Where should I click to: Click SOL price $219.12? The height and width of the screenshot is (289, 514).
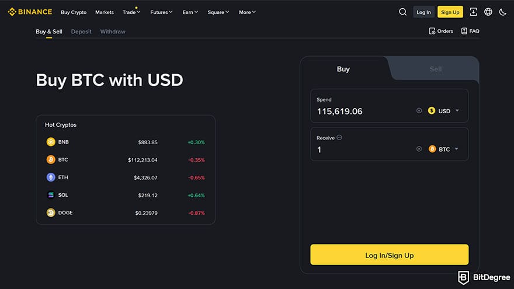click(x=148, y=195)
